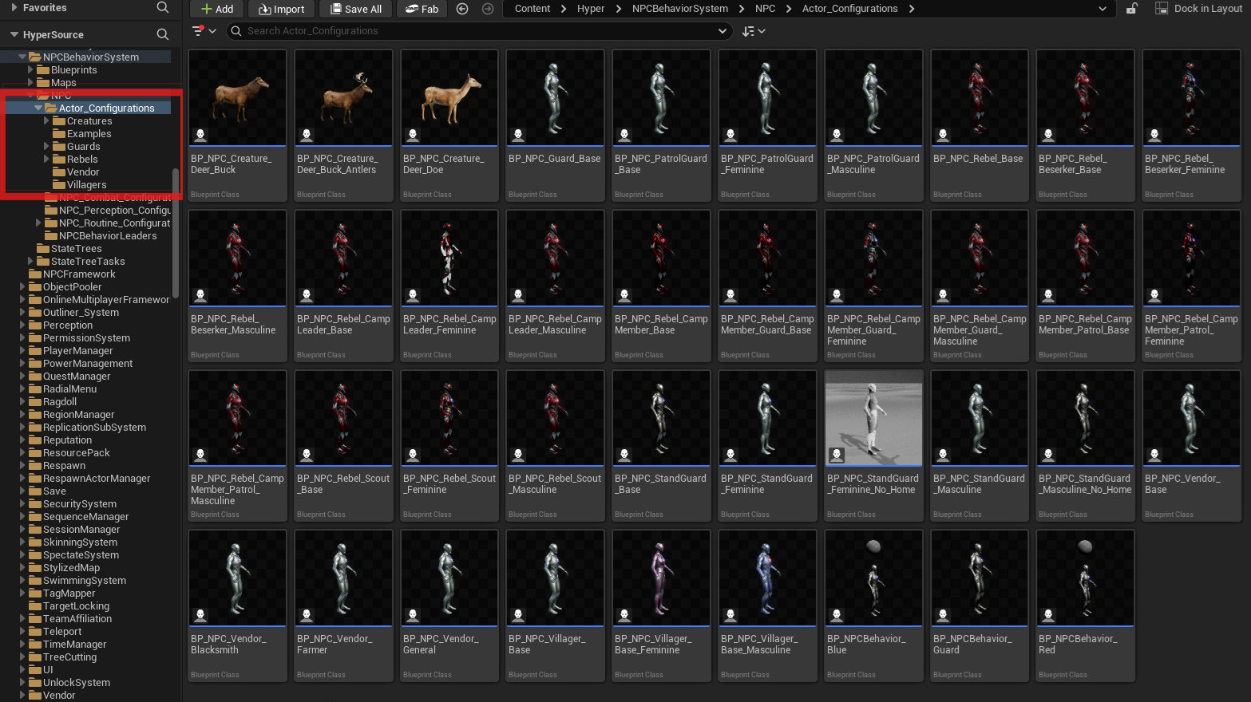This screenshot has width=1251, height=702.
Task: Click Hyper in the breadcrumb path
Action: (x=591, y=9)
